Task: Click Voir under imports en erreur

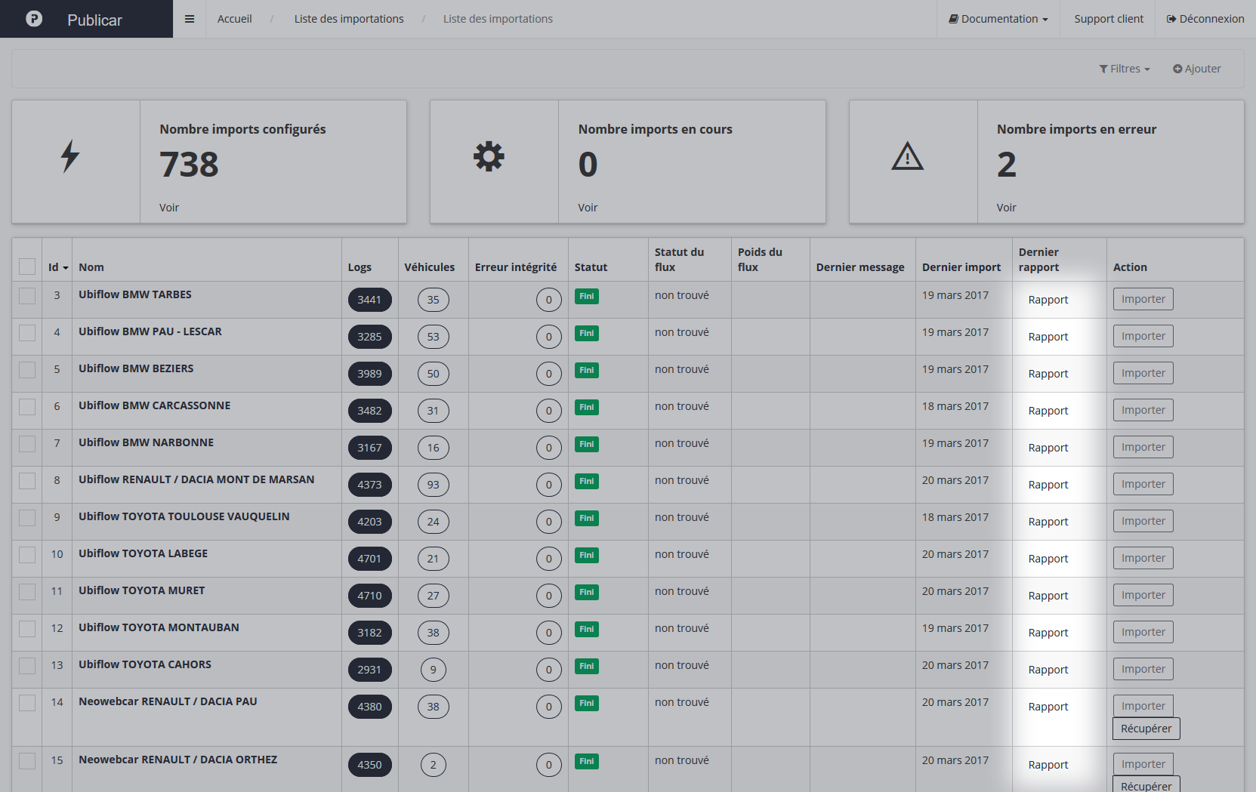Action: point(1006,208)
